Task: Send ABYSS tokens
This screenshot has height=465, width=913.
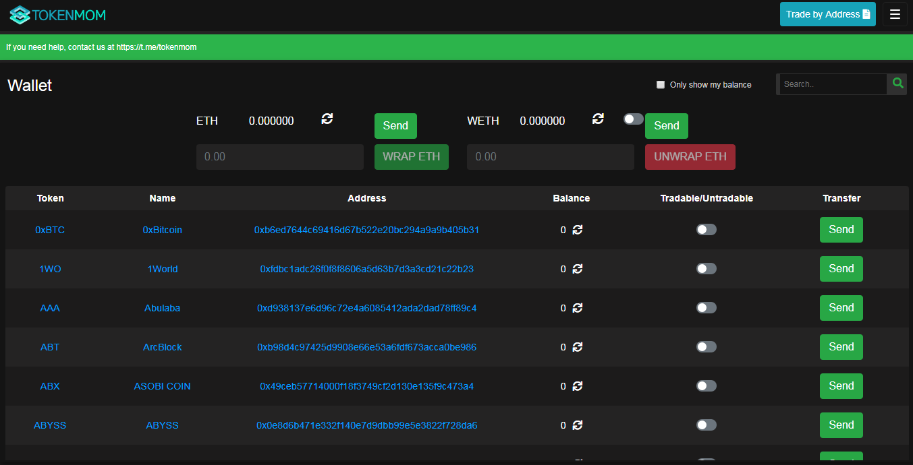Action: pos(841,425)
